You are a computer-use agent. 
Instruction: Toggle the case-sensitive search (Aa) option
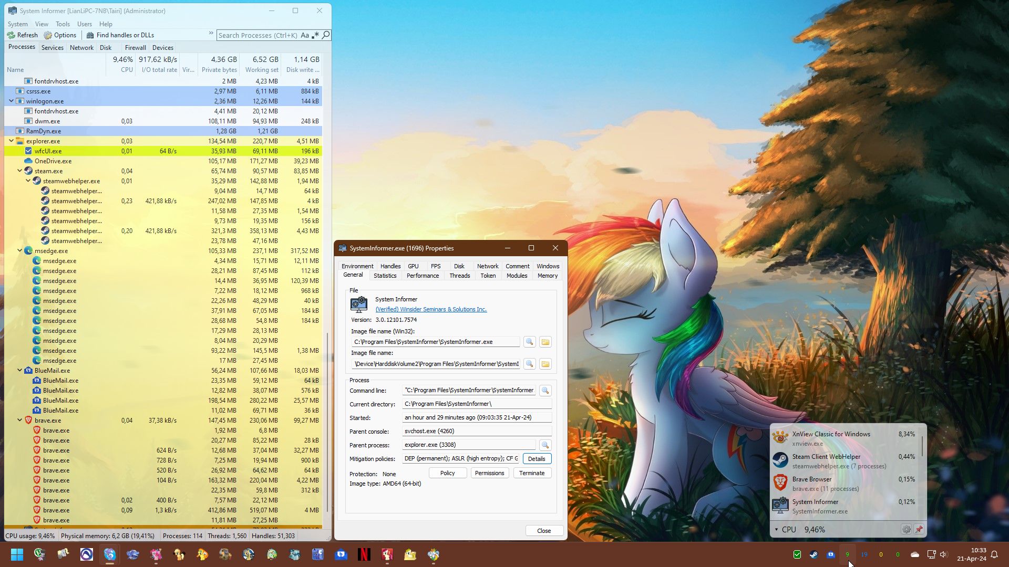pos(305,35)
